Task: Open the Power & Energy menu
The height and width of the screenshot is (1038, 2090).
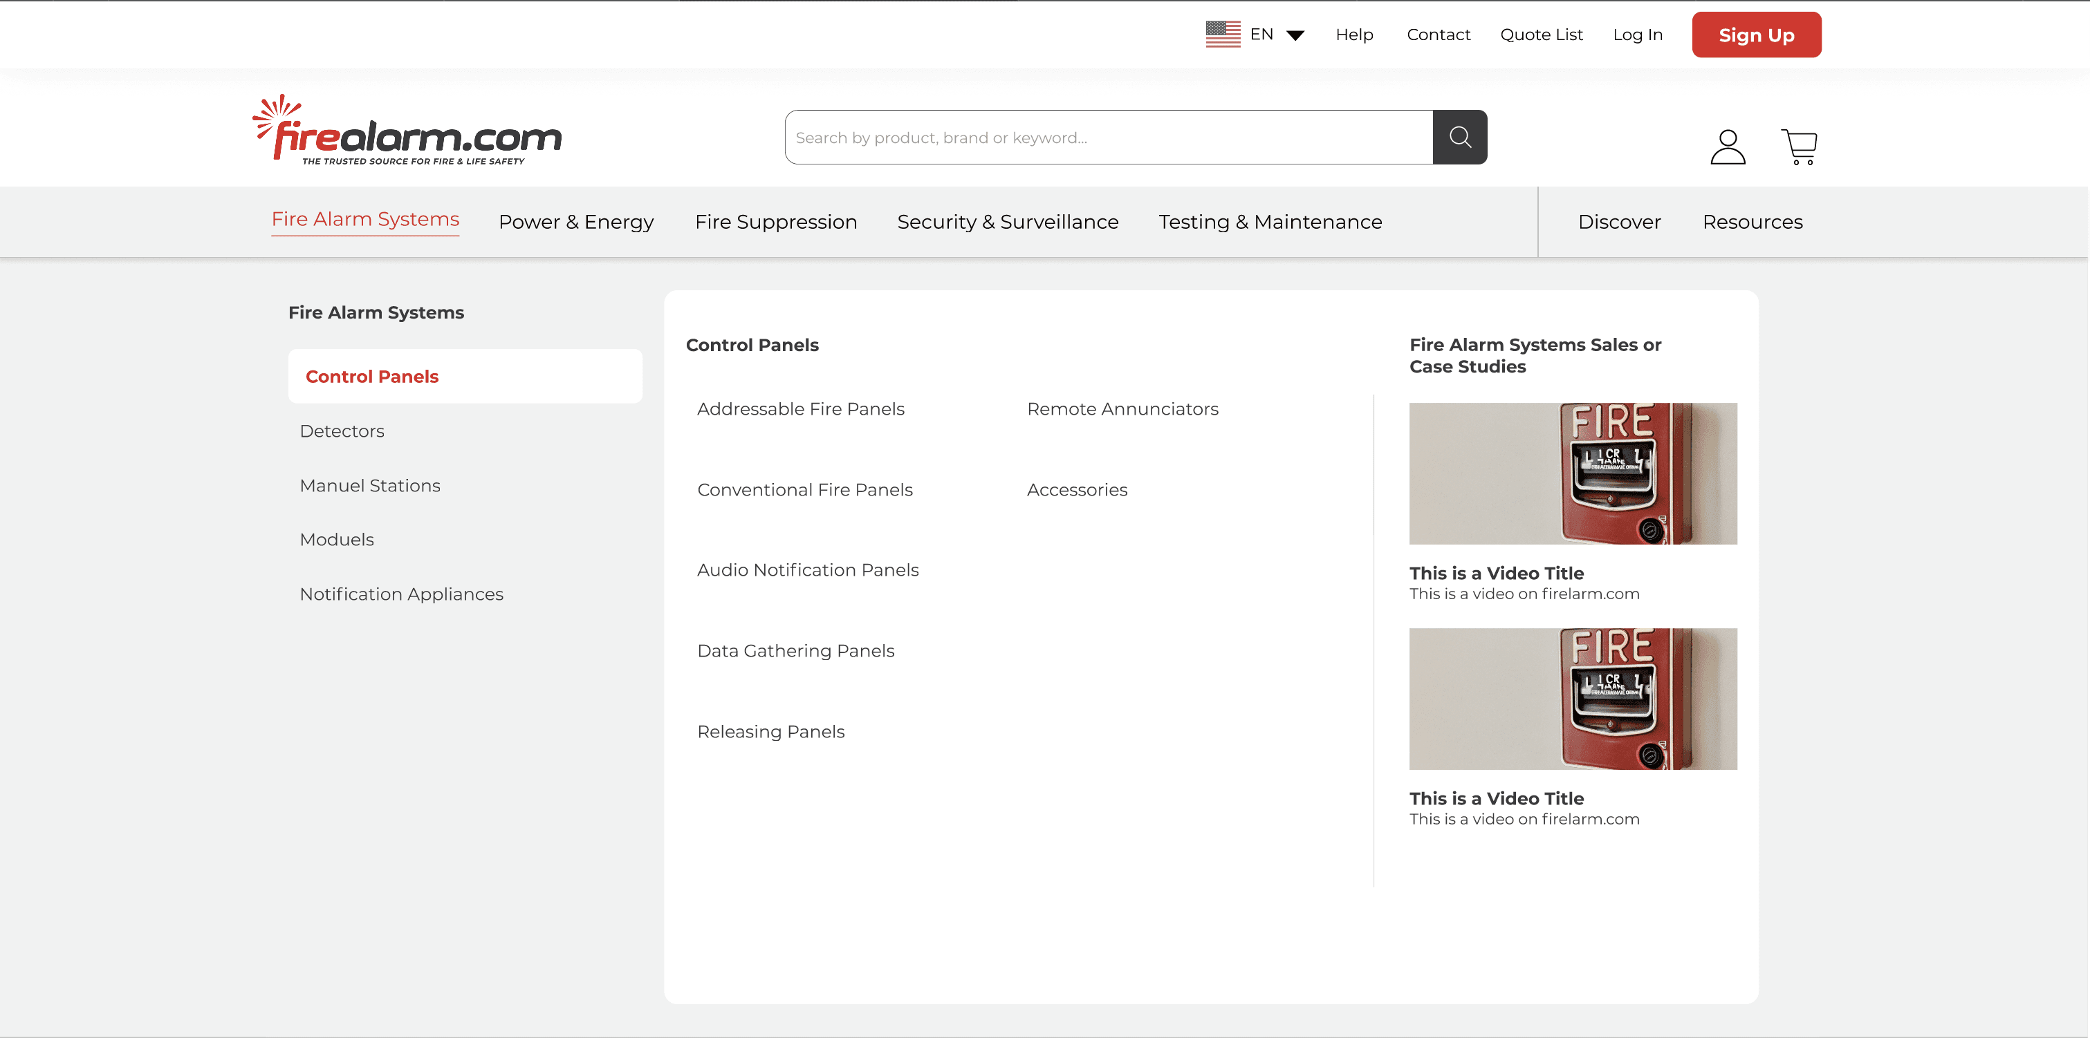Action: coord(575,221)
